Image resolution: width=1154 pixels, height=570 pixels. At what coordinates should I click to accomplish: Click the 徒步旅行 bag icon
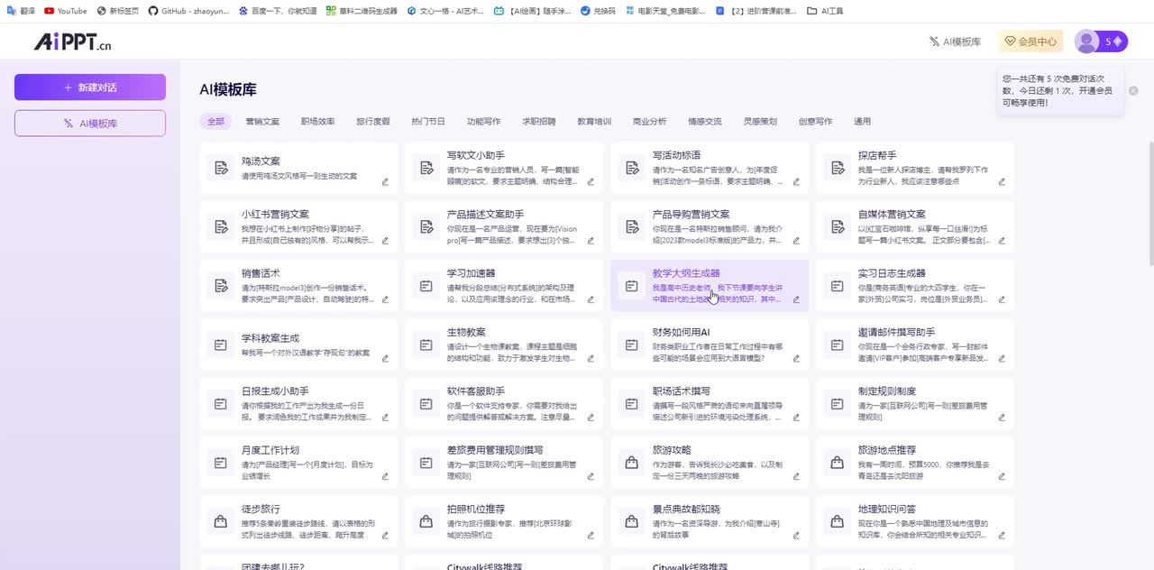click(220, 521)
